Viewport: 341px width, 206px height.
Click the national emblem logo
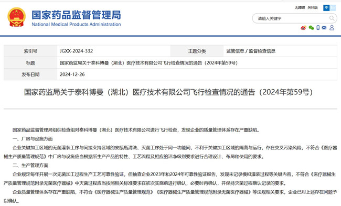(16, 17)
